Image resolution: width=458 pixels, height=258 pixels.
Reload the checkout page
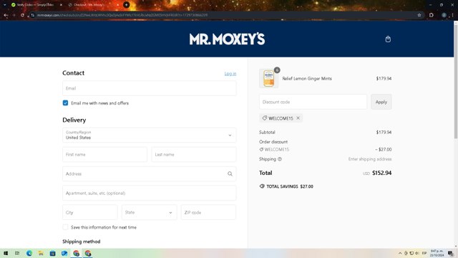pos(22,15)
